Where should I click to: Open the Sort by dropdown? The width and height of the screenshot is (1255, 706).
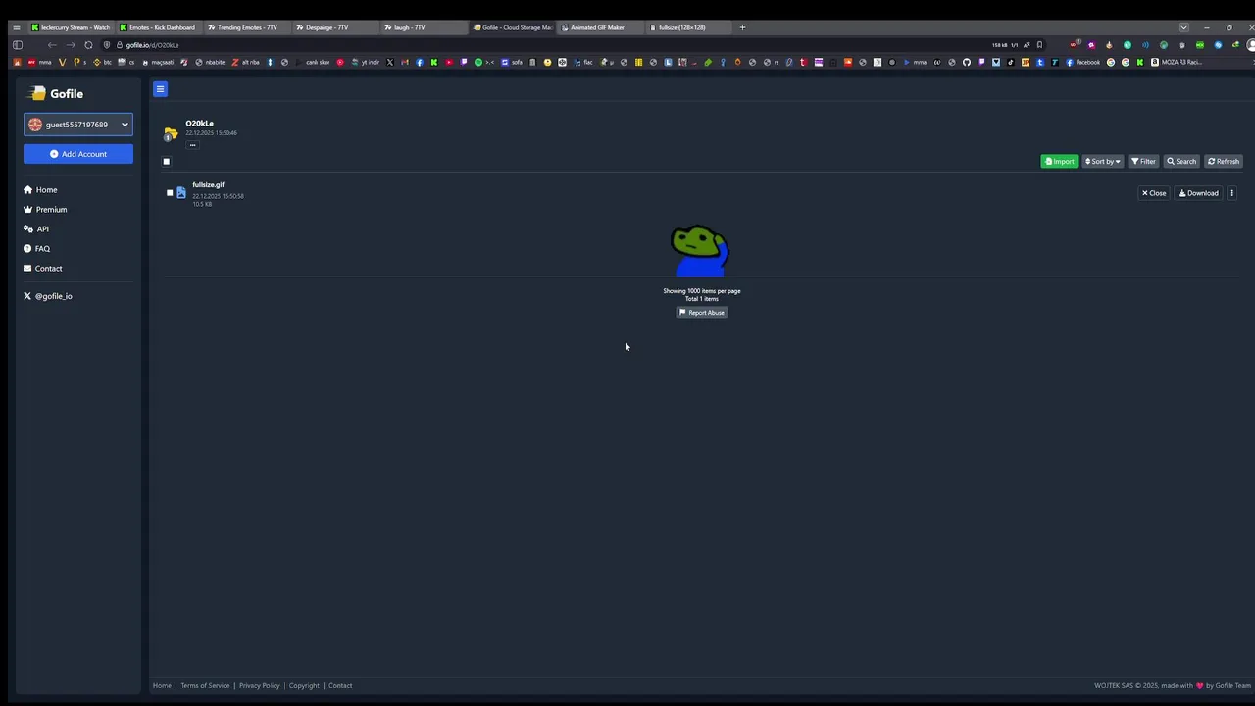(1102, 161)
